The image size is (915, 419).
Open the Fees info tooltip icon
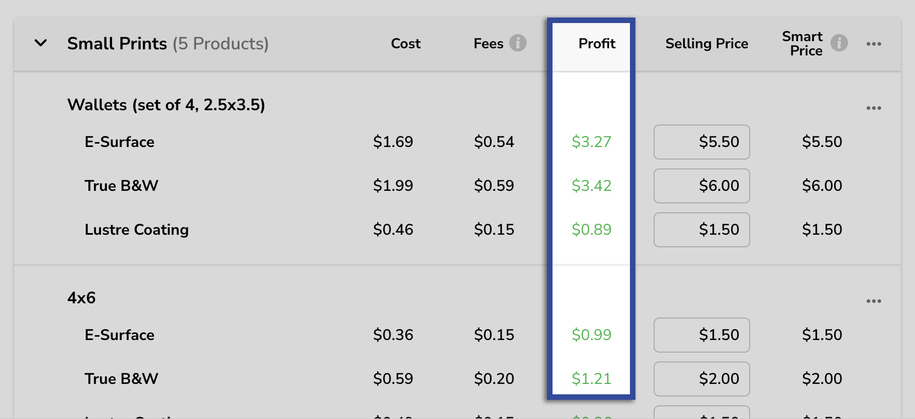click(x=517, y=43)
